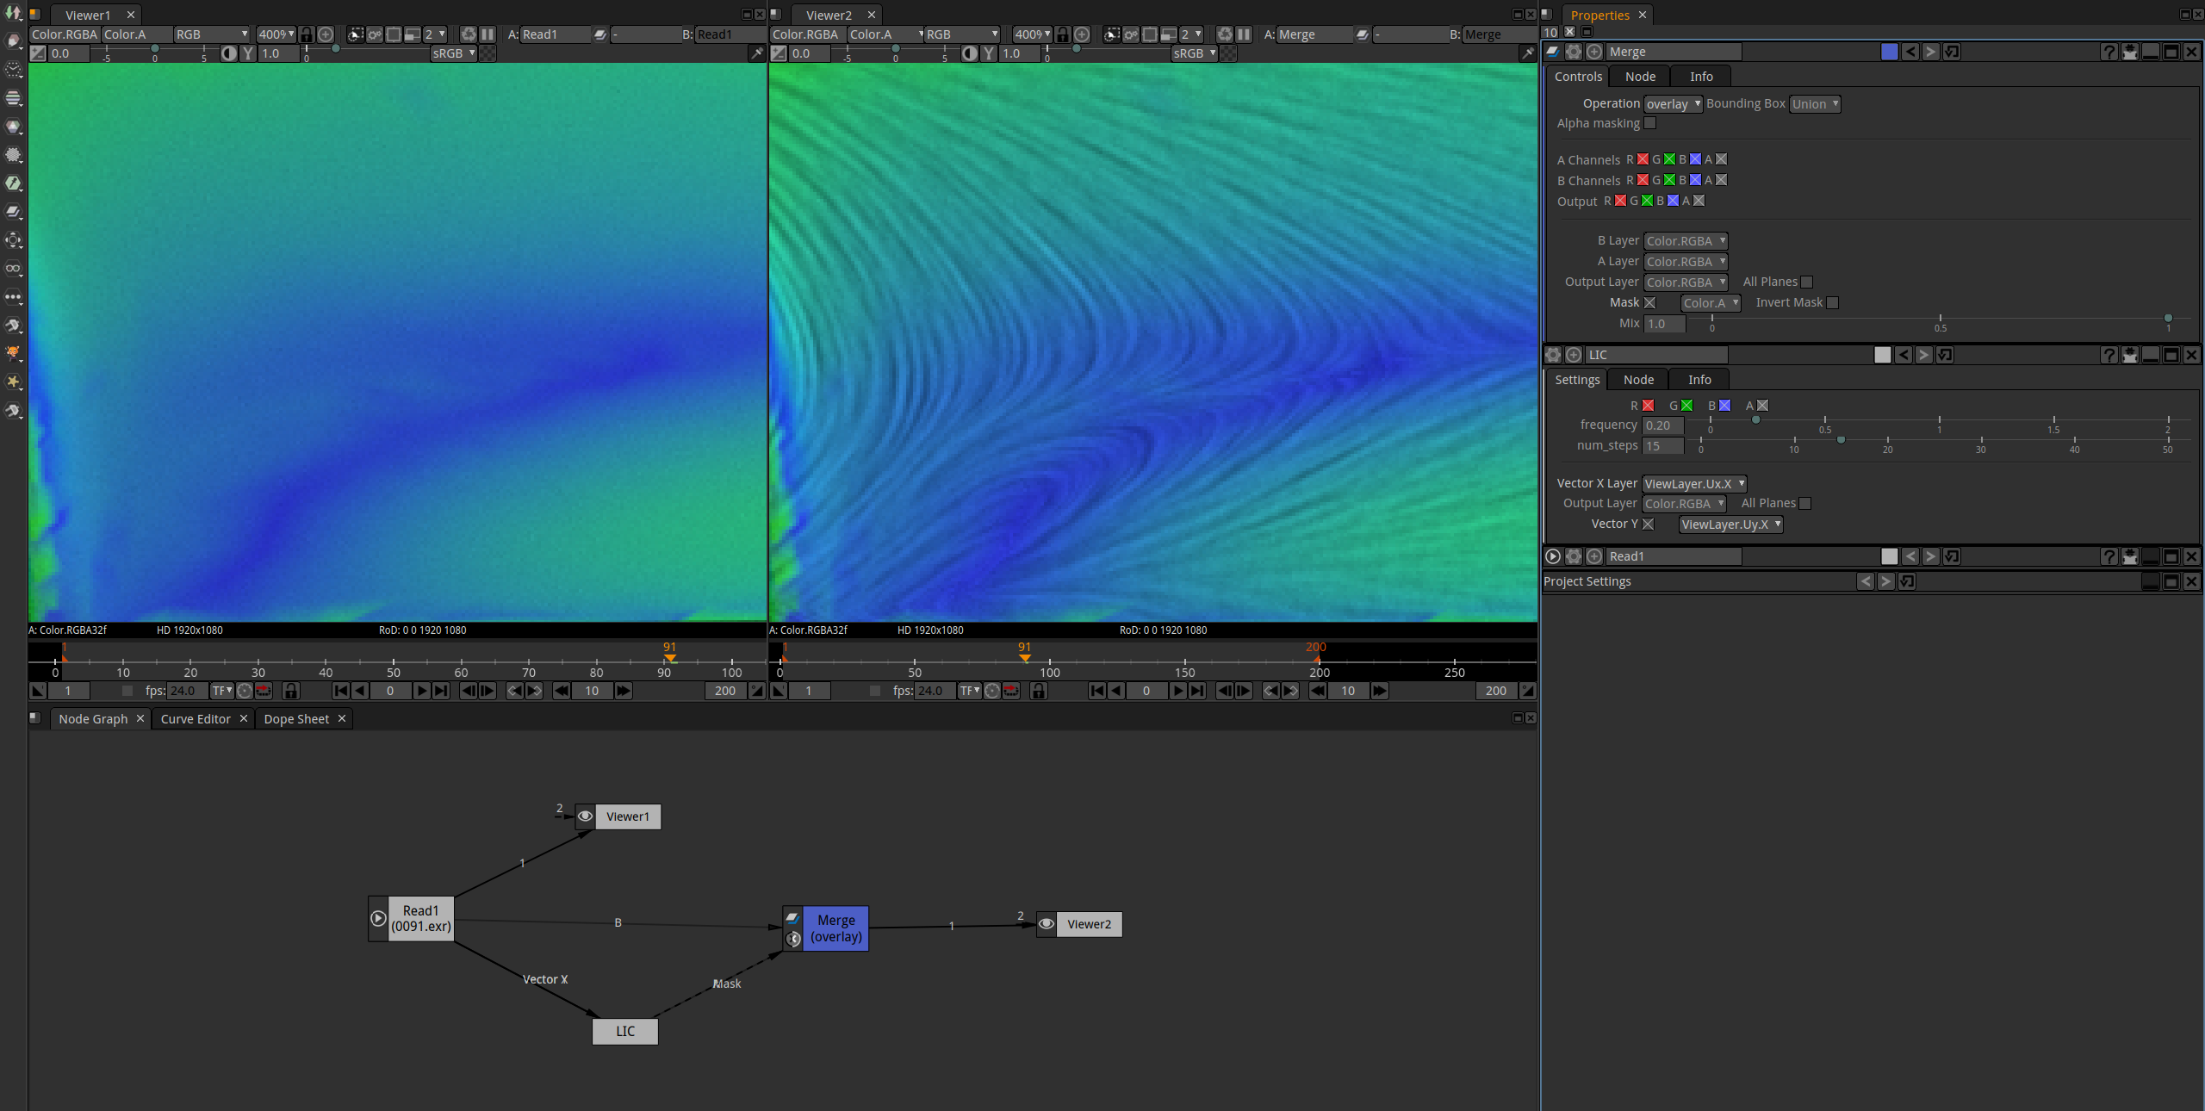Image resolution: width=2205 pixels, height=1111 pixels.
Task: Toggle Viewer1 region of interest icon
Action: (x=394, y=34)
